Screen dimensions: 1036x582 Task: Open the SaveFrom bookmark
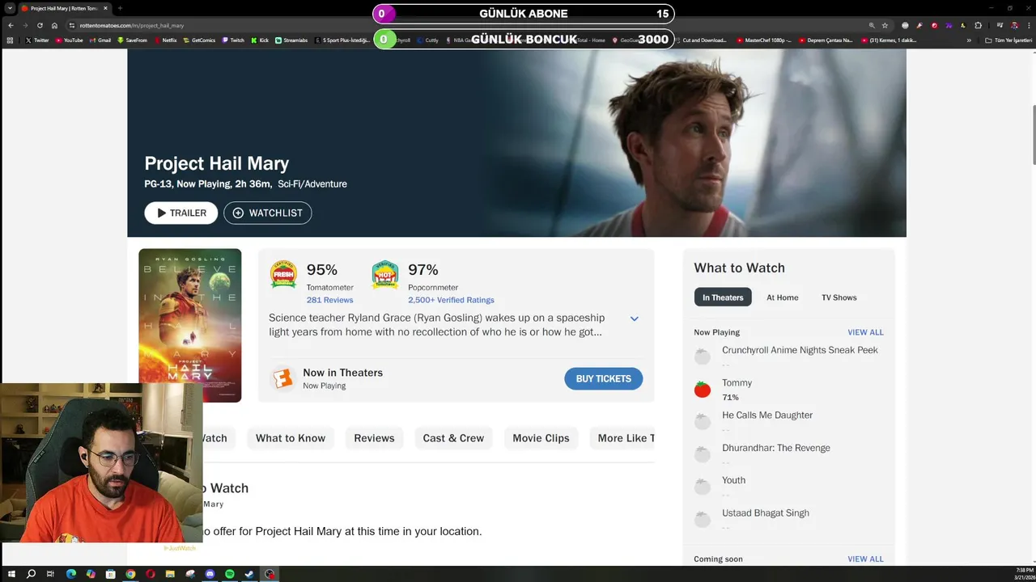tap(132, 40)
